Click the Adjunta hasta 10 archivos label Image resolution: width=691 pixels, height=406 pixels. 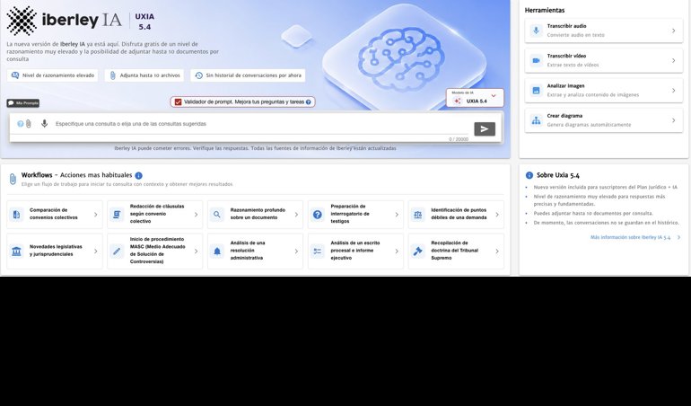click(x=150, y=75)
